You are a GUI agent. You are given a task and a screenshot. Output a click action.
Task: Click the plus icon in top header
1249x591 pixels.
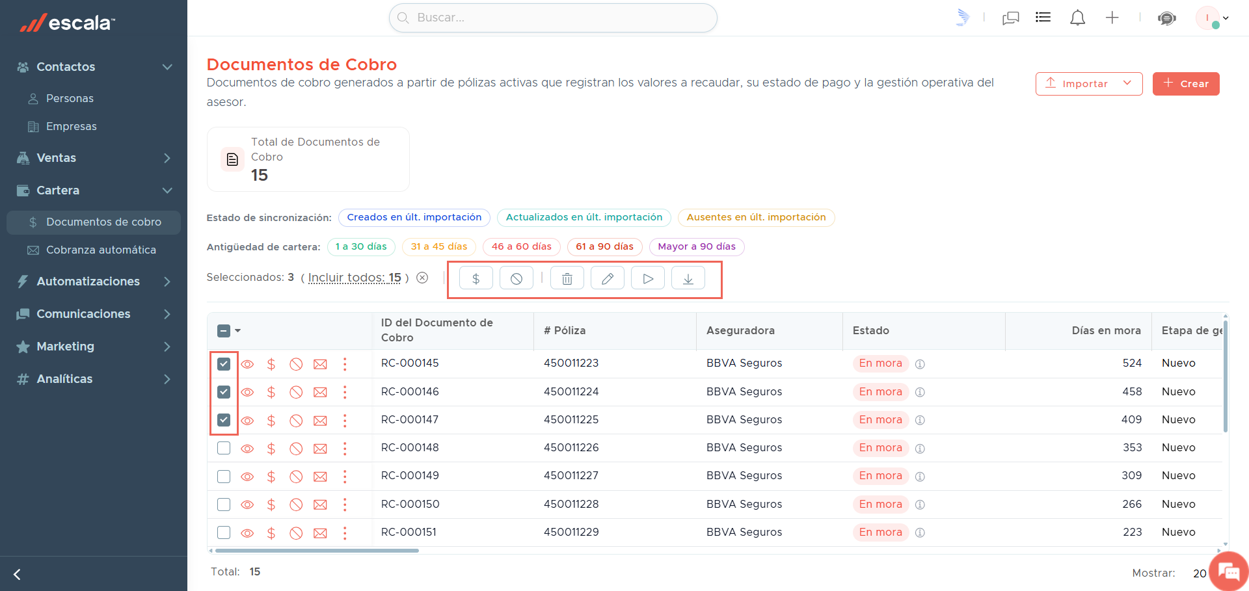[1112, 18]
